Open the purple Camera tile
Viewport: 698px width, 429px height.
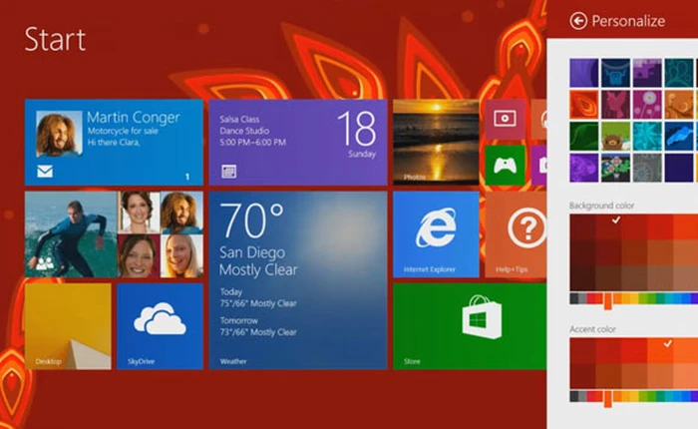click(539, 166)
